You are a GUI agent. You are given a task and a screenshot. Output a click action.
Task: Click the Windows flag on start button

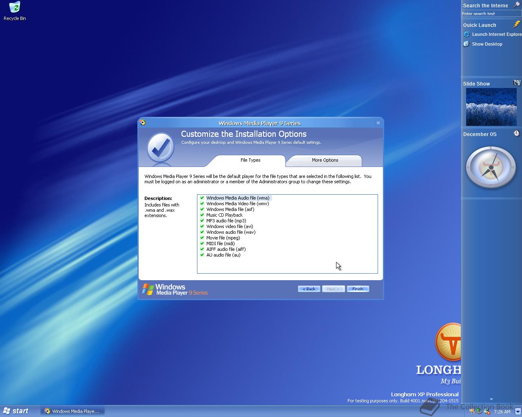click(6, 411)
